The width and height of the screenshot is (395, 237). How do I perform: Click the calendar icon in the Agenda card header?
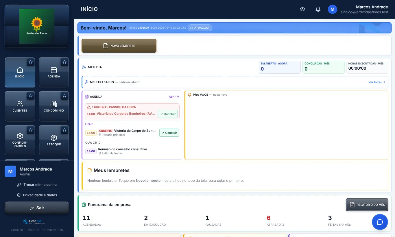coord(86,97)
